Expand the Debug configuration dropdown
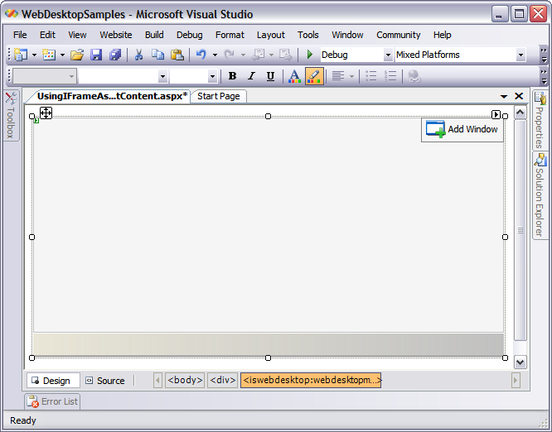The image size is (552, 432). point(388,55)
